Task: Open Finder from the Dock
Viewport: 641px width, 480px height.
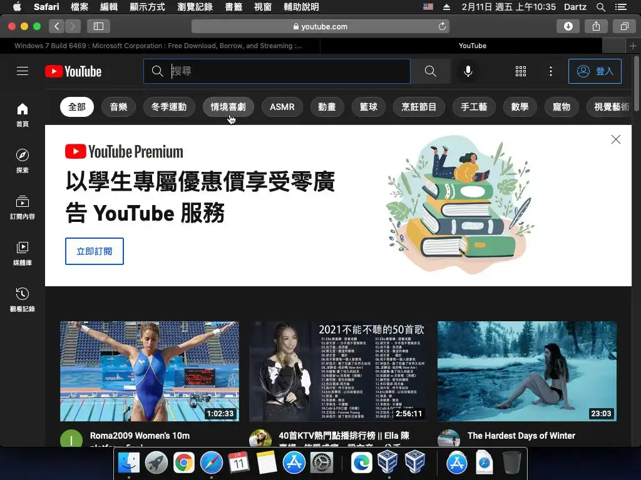Action: [129, 463]
